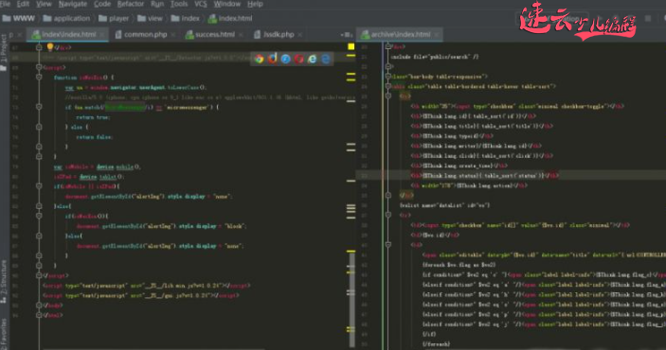Close the Jssdk.php tab
The width and height of the screenshot is (666, 350).
click(300, 35)
